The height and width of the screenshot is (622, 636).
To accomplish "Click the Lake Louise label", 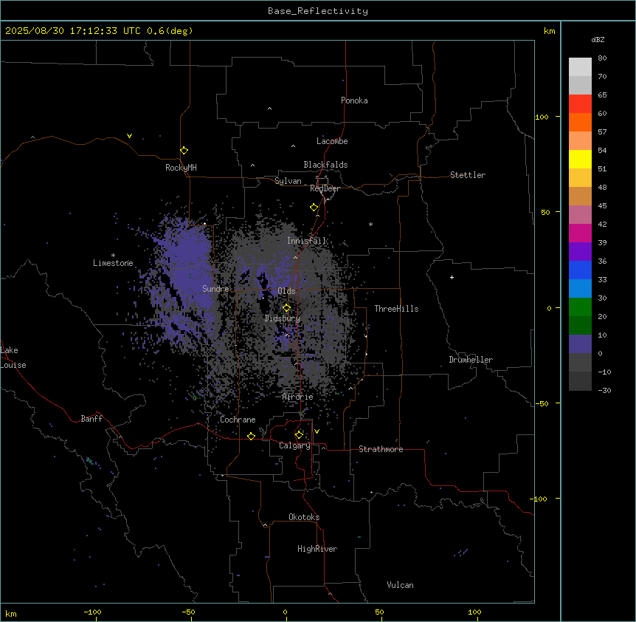I will click(13, 358).
